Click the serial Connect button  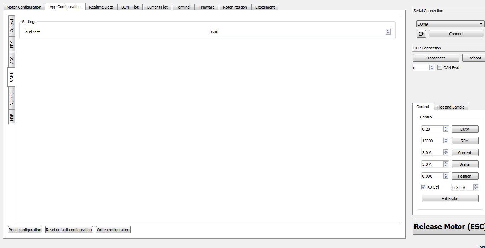point(456,34)
